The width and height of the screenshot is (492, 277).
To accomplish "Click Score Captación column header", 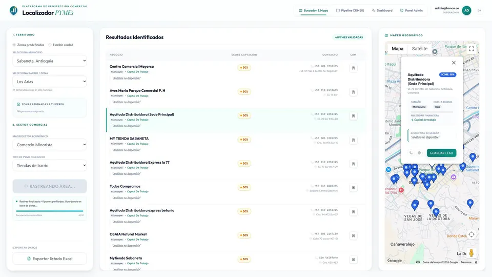I will point(244,55).
